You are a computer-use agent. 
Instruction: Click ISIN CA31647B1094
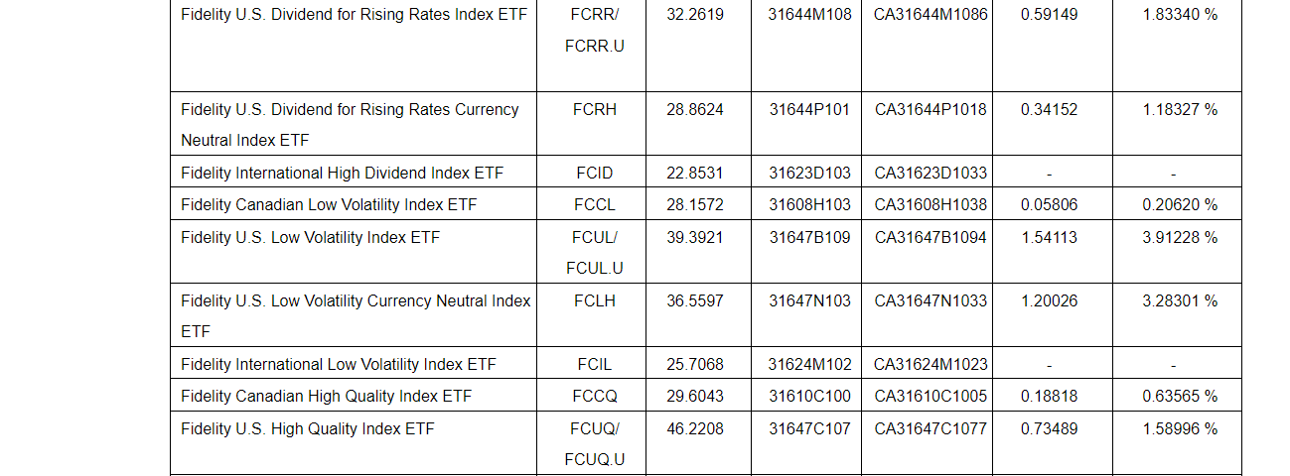pos(931,238)
